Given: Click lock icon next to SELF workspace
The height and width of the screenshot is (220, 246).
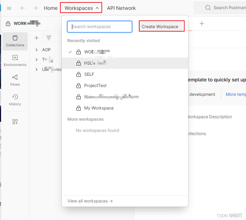Looking at the screenshot, I should (79, 74).
